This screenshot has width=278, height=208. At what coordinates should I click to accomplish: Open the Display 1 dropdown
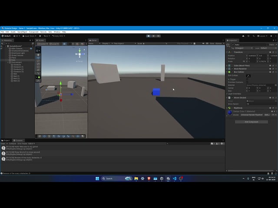click(x=107, y=43)
